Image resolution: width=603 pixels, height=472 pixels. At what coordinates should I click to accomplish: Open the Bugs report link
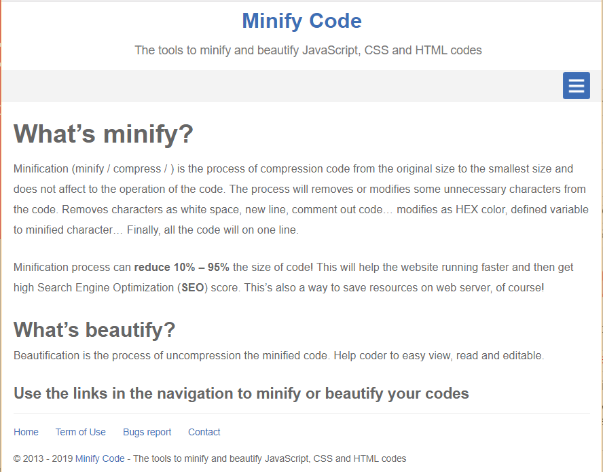pos(147,432)
